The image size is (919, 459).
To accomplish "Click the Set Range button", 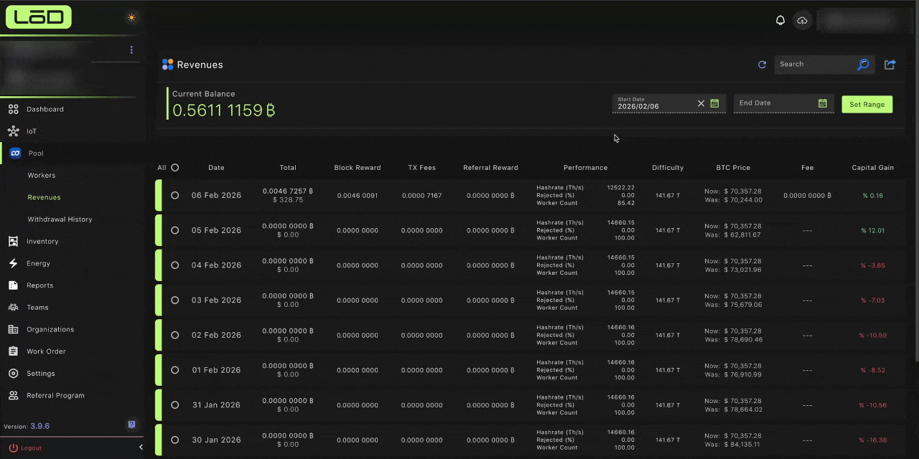I will [x=867, y=104].
